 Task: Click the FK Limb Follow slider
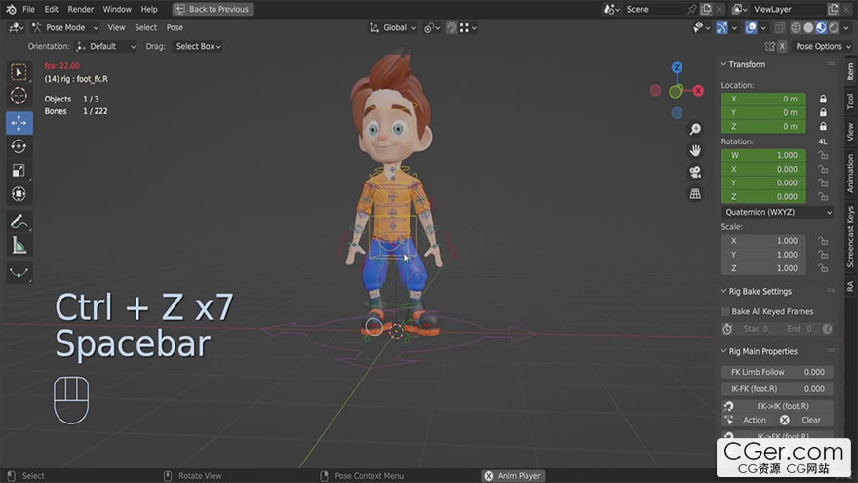(777, 372)
